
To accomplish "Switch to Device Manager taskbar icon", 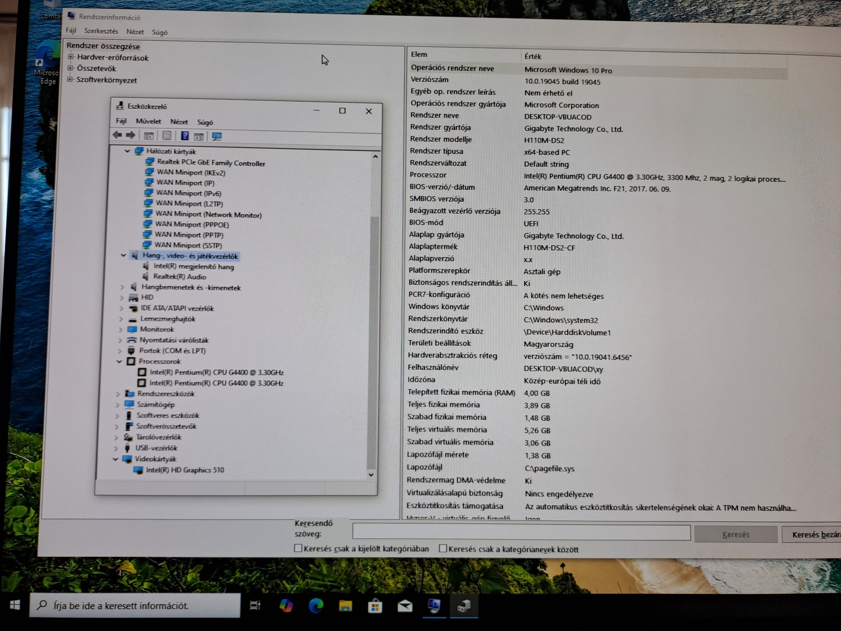I will click(464, 606).
